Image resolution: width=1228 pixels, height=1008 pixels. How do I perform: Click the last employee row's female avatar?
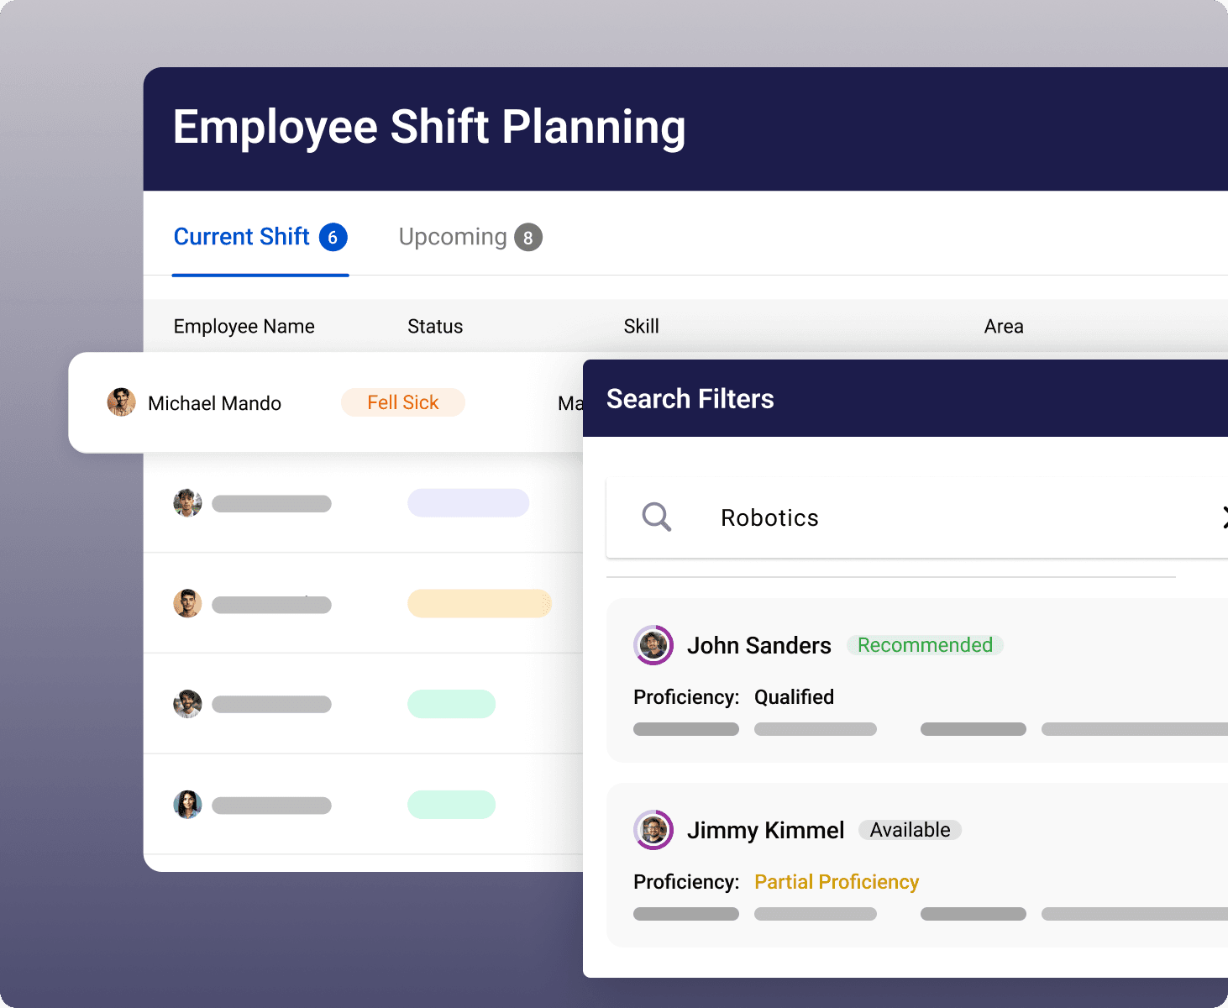[x=187, y=805]
